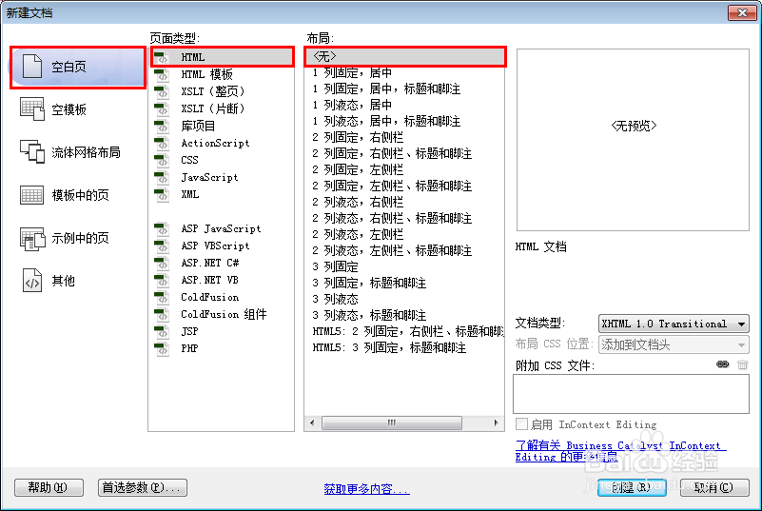
Task: Choose the 流体网格布局 category icon
Action: pyautogui.click(x=32, y=151)
